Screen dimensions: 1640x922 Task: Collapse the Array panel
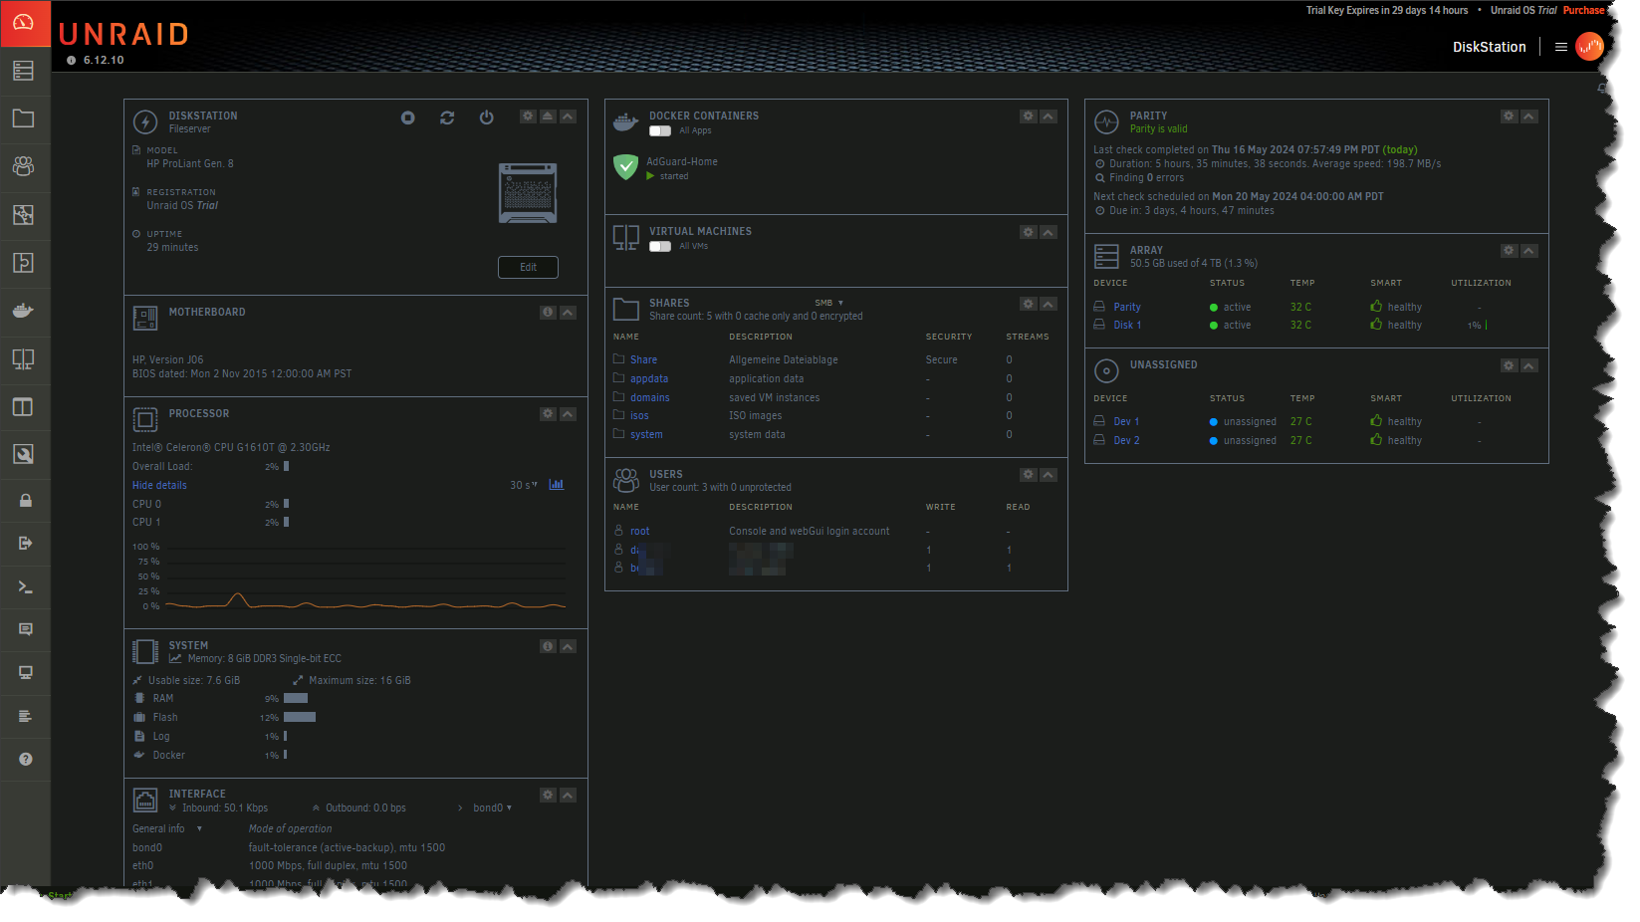(1529, 251)
